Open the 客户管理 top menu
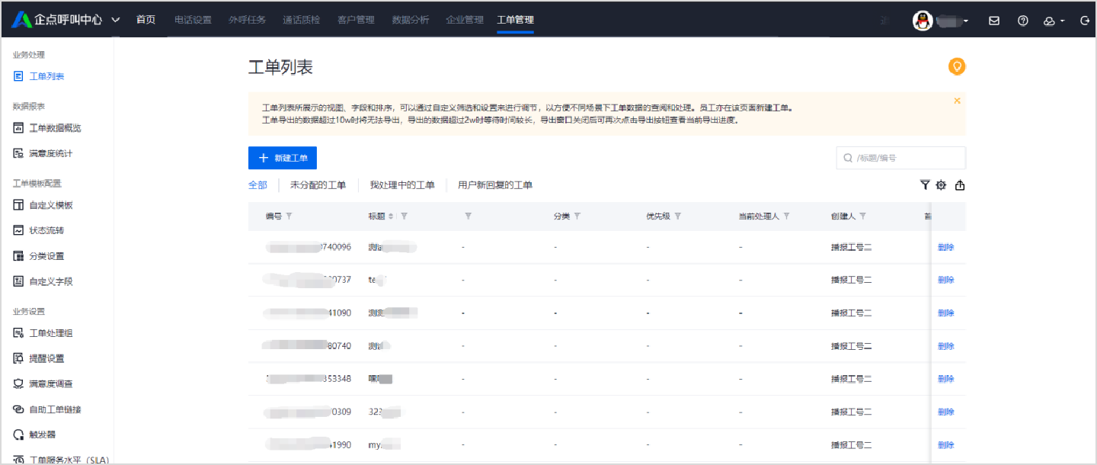This screenshot has width=1097, height=465. pos(356,20)
